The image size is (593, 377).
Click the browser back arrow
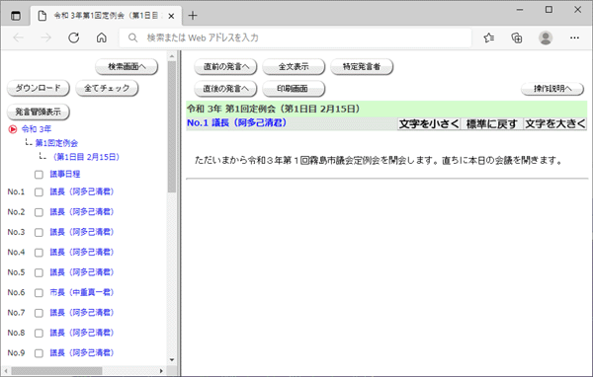coord(18,38)
